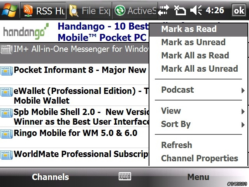Open the connectivity arrows status icon
249x187 pixels.
pos(163,10)
